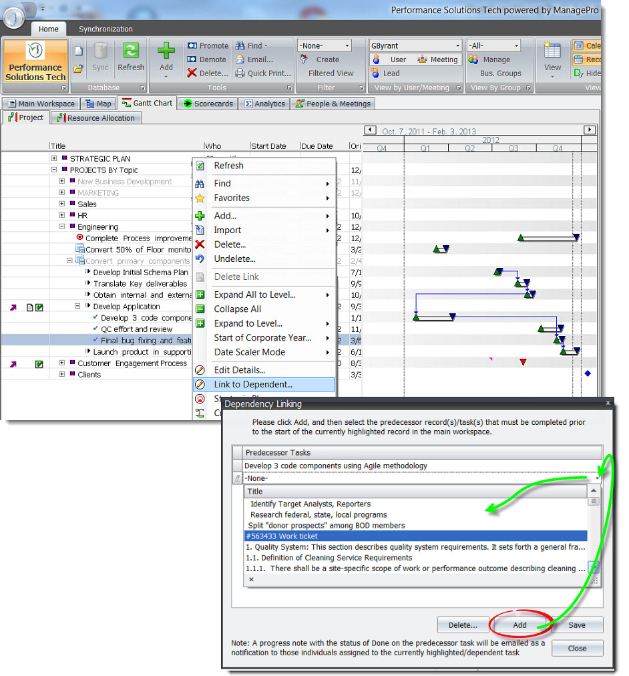629x676 pixels.
Task: Click red milestone marker on Gantt chart
Action: pyautogui.click(x=523, y=362)
